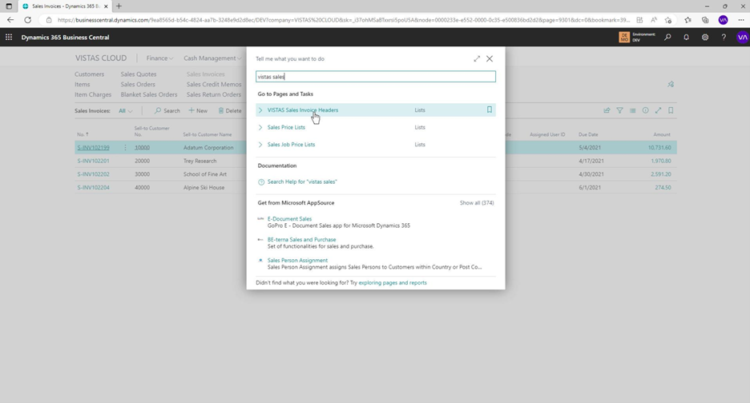Open the app launcher waffle icon
The height and width of the screenshot is (403, 750).
(x=9, y=37)
